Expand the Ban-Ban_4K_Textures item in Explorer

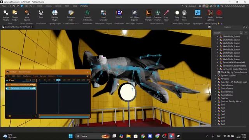pyautogui.click(x=216, y=82)
